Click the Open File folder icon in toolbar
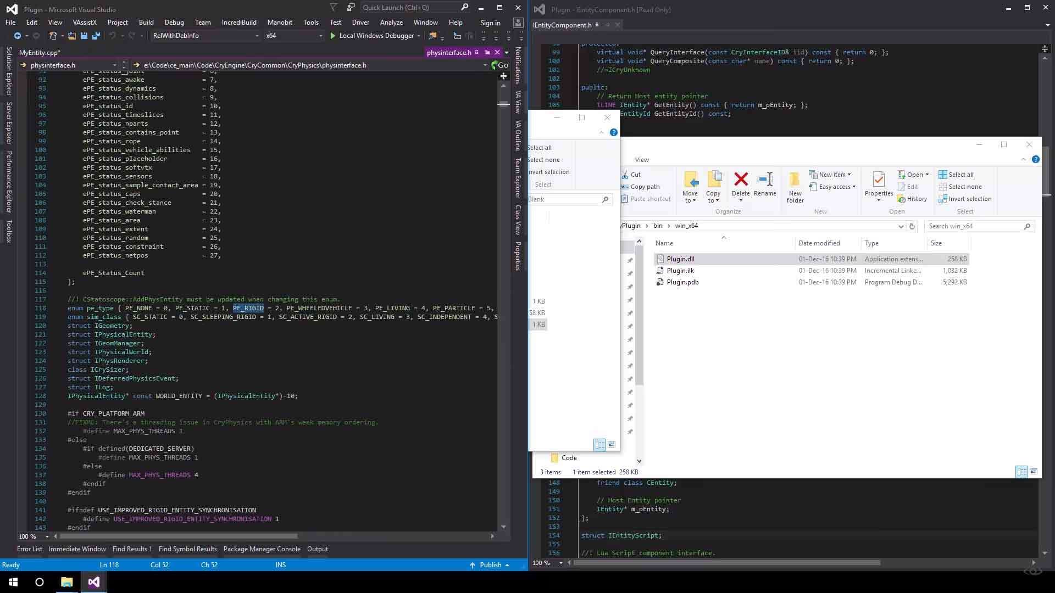 coord(72,36)
